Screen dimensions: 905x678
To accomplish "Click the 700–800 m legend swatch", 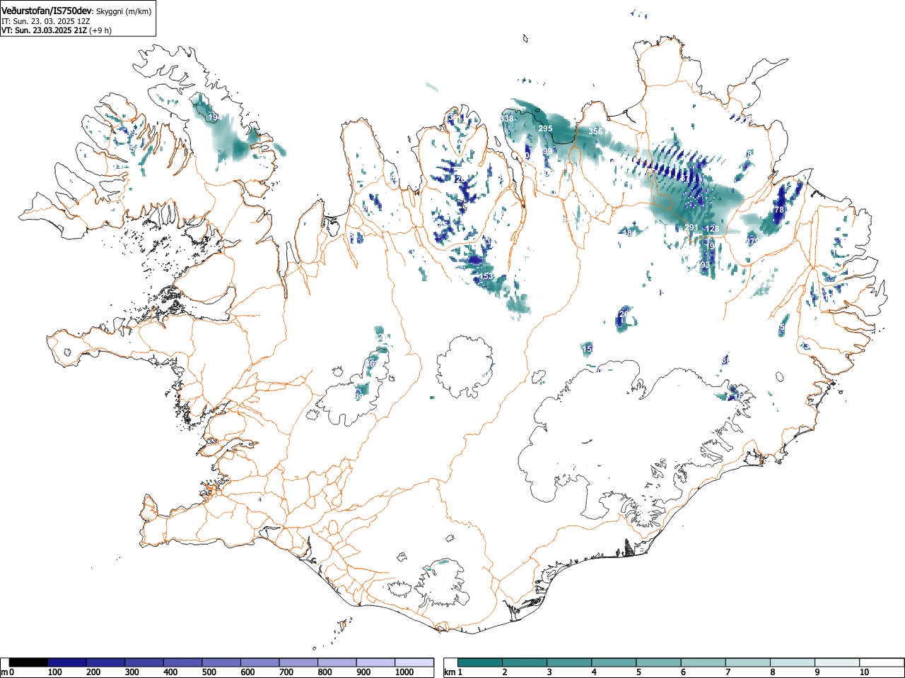I will pos(298,662).
